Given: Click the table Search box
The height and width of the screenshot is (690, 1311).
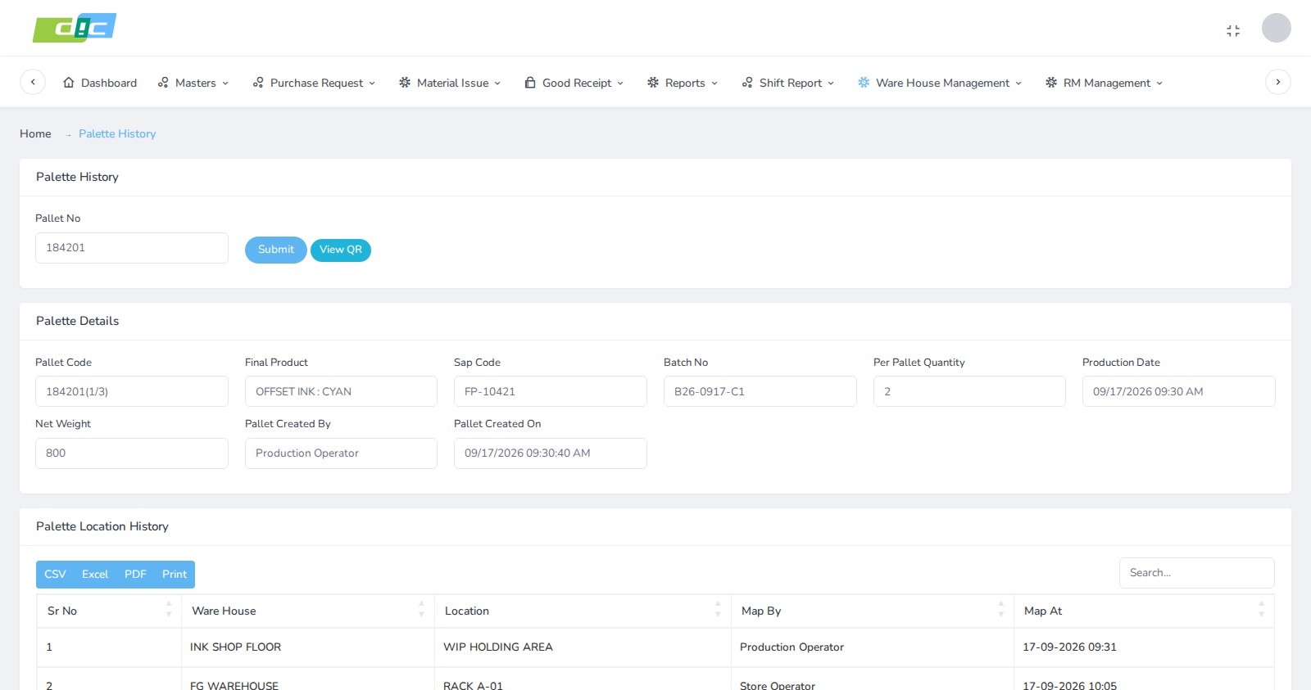Looking at the screenshot, I should pos(1196,573).
